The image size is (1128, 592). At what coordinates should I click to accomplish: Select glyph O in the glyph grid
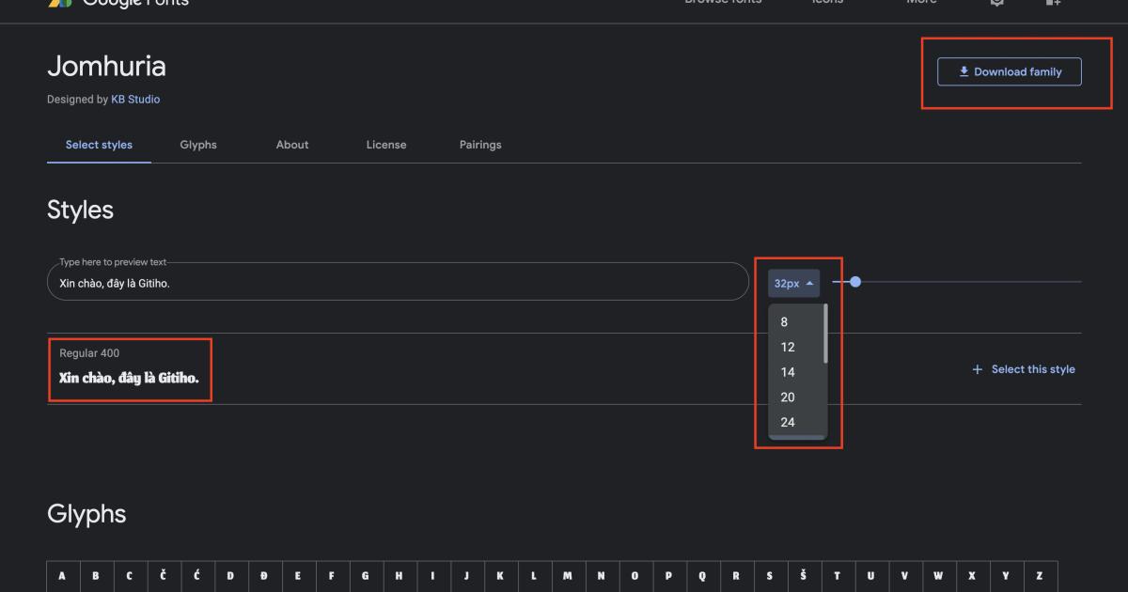point(634,576)
